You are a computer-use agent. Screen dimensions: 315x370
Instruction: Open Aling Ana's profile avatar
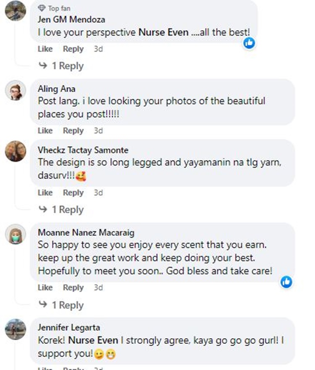pyautogui.click(x=16, y=90)
